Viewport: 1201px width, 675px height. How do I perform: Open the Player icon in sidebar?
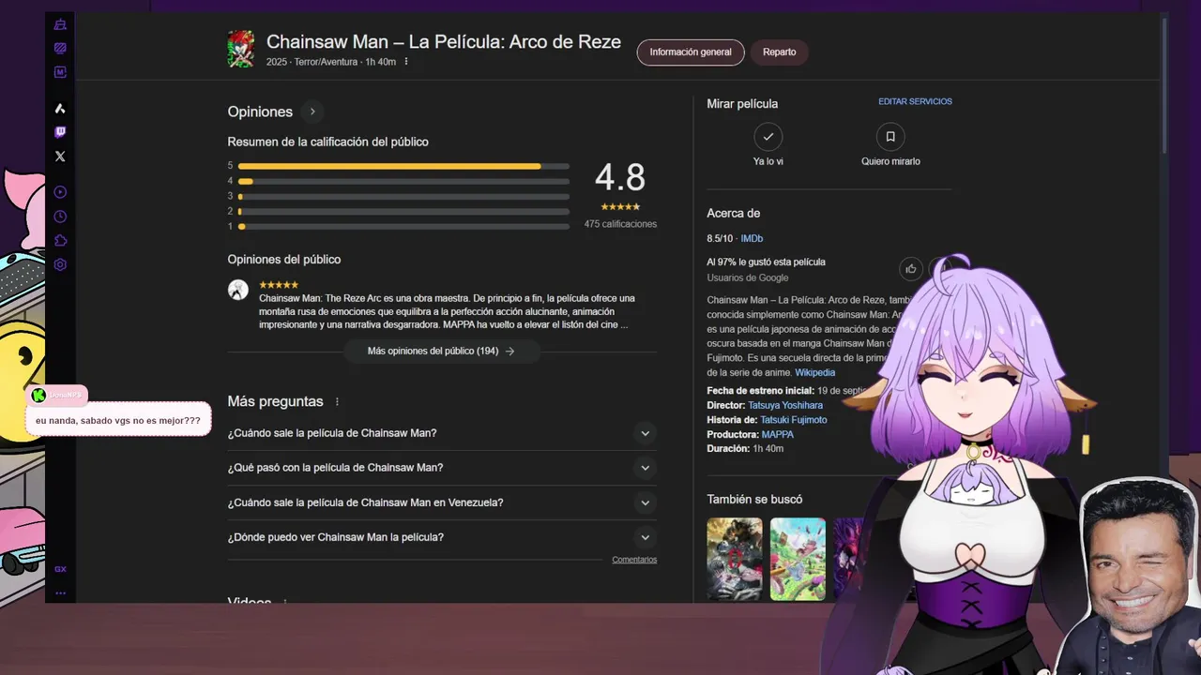coord(60,192)
